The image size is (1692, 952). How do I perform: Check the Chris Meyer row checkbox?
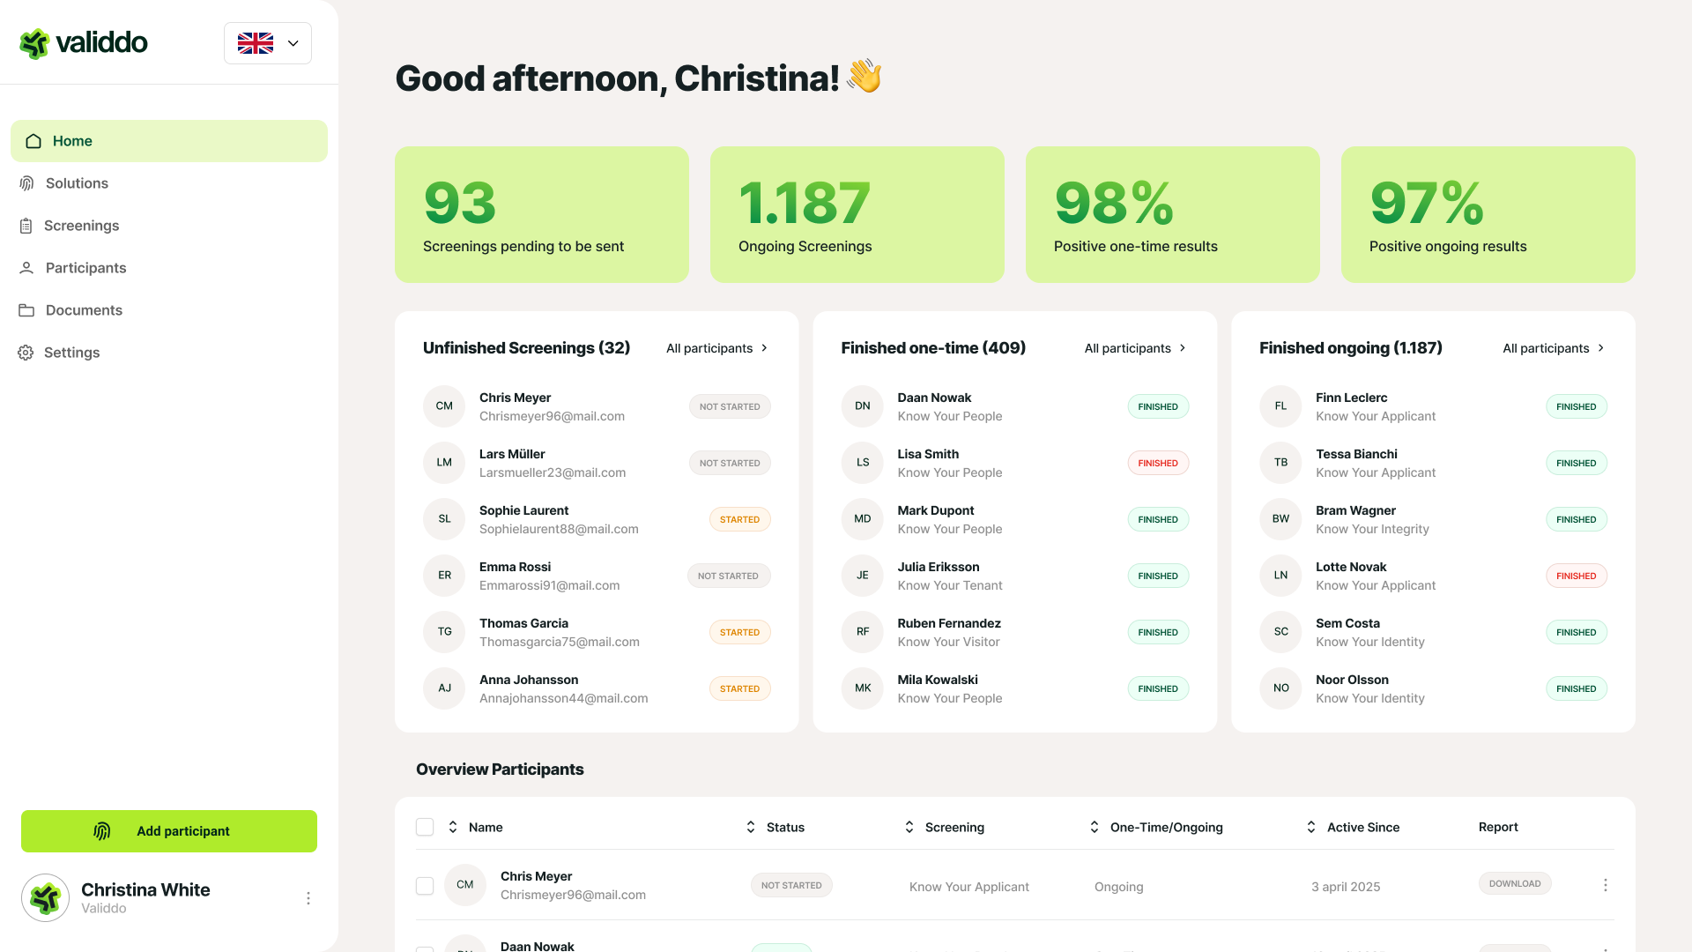point(425,886)
